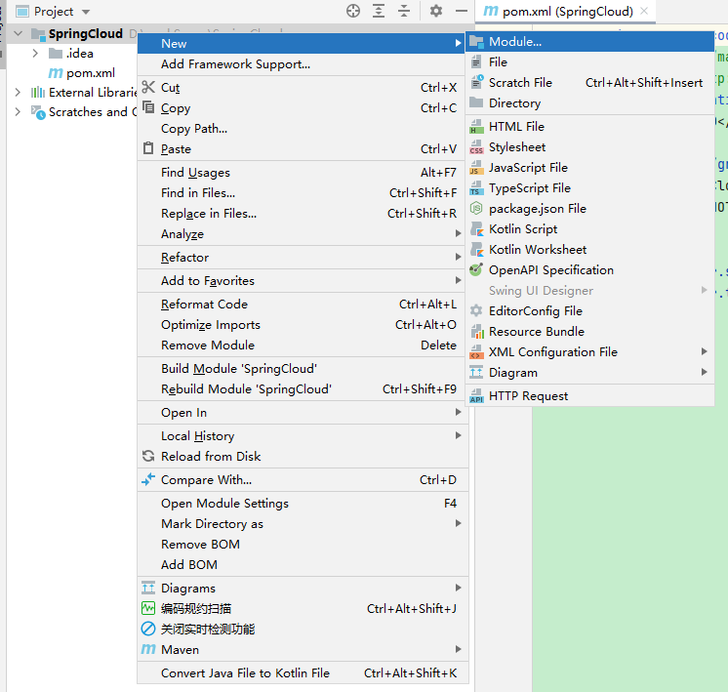
Task: Click the Module folder icon in submenu
Action: coord(476,42)
